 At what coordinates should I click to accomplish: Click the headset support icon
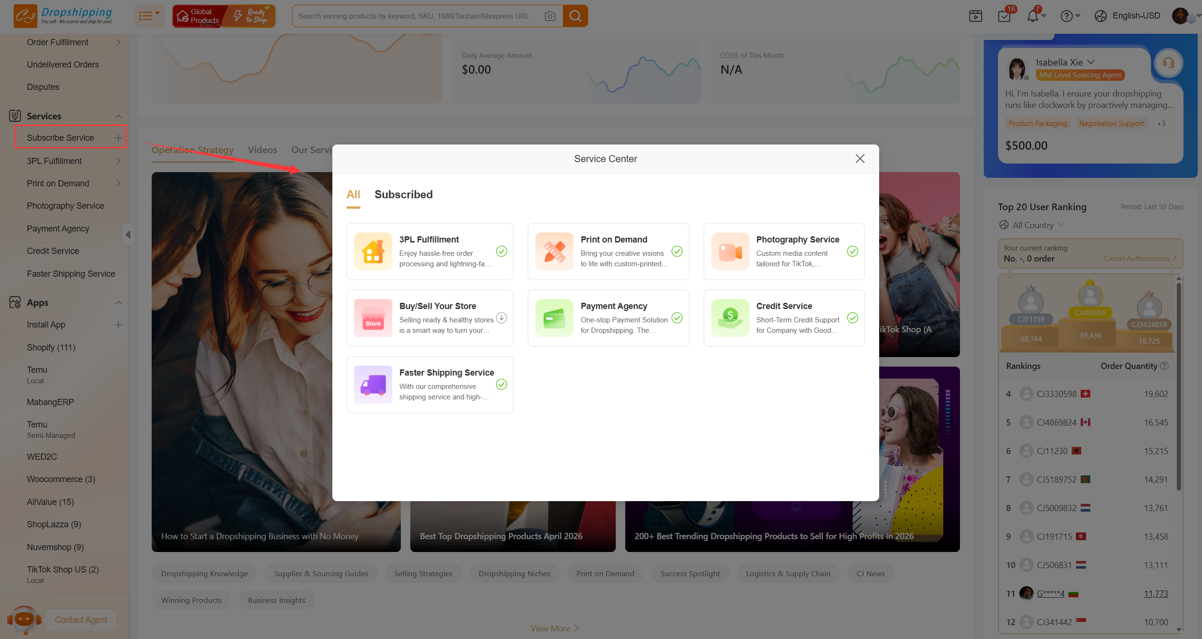(1168, 63)
